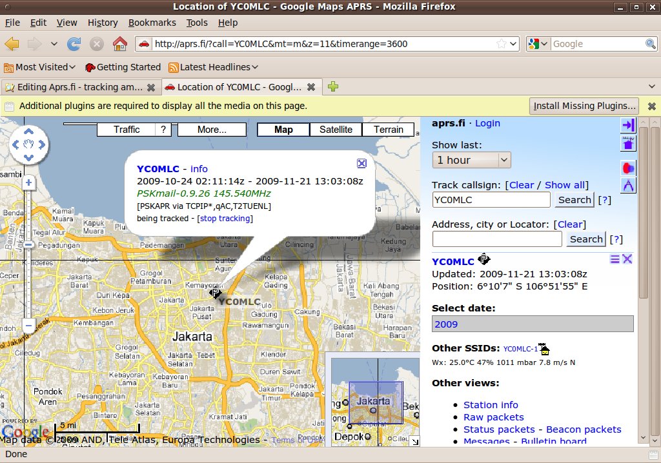Remove YC0MLC with the purple X icon

point(627,259)
